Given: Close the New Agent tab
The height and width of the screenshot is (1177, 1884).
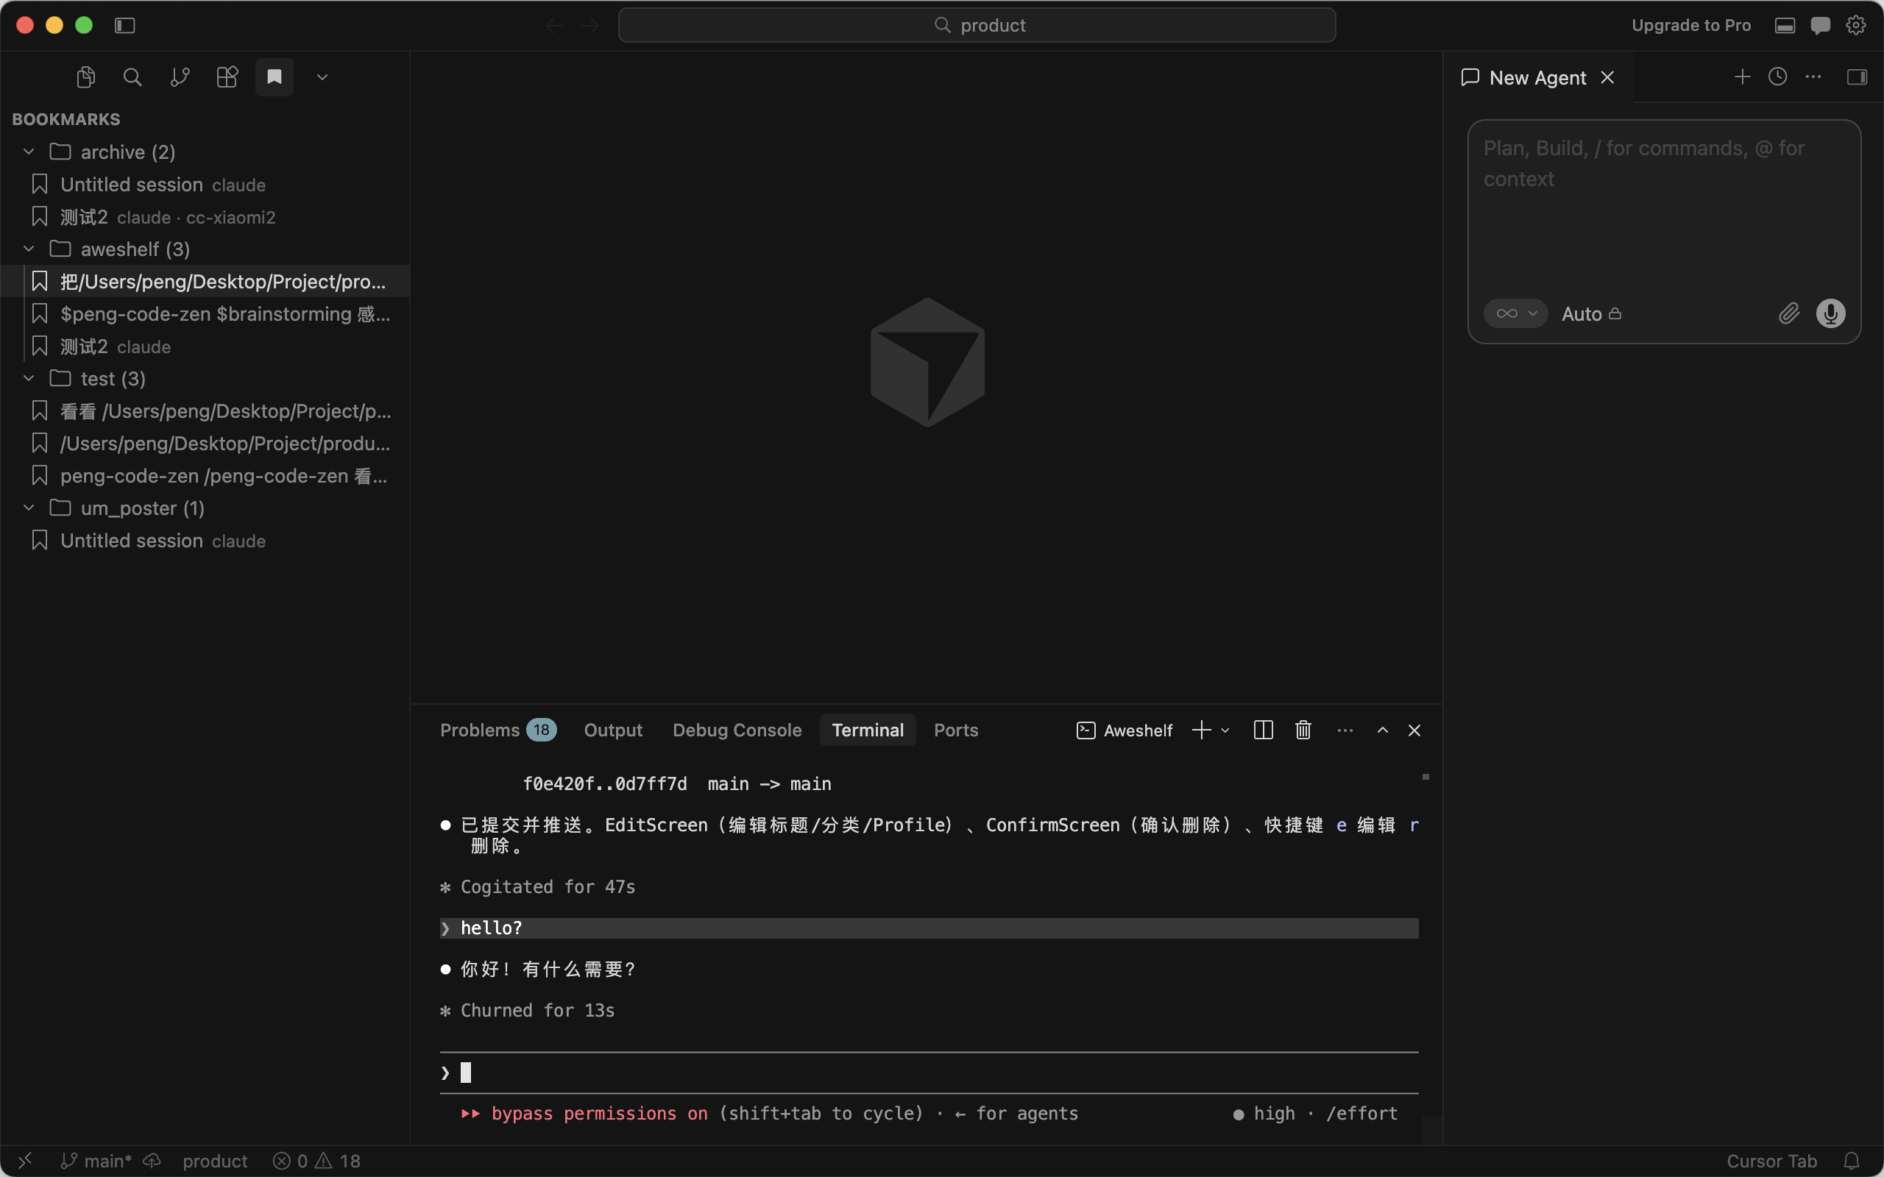Looking at the screenshot, I should click(x=1607, y=78).
